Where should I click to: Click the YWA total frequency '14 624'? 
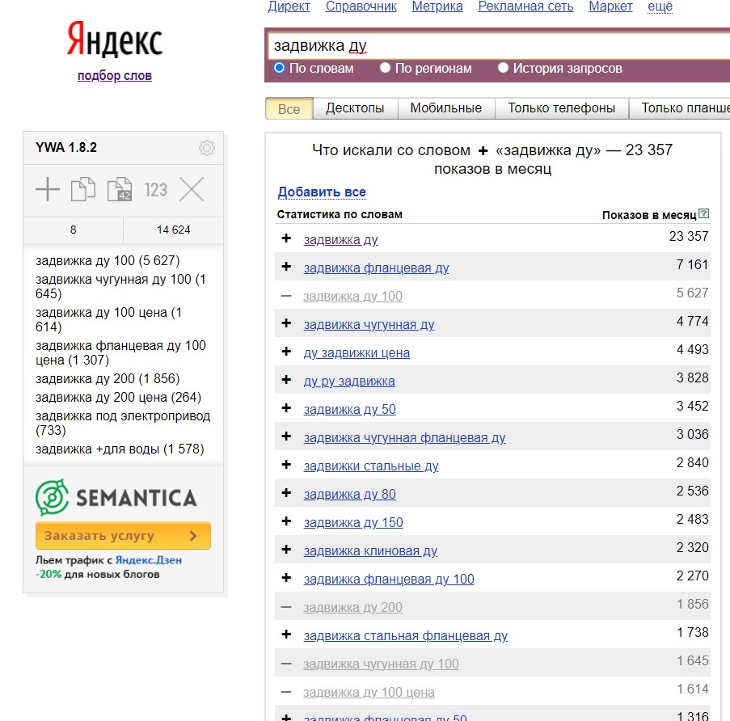(174, 230)
